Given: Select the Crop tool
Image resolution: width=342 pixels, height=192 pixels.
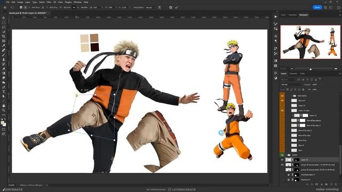Looking at the screenshot, I should [4, 36].
